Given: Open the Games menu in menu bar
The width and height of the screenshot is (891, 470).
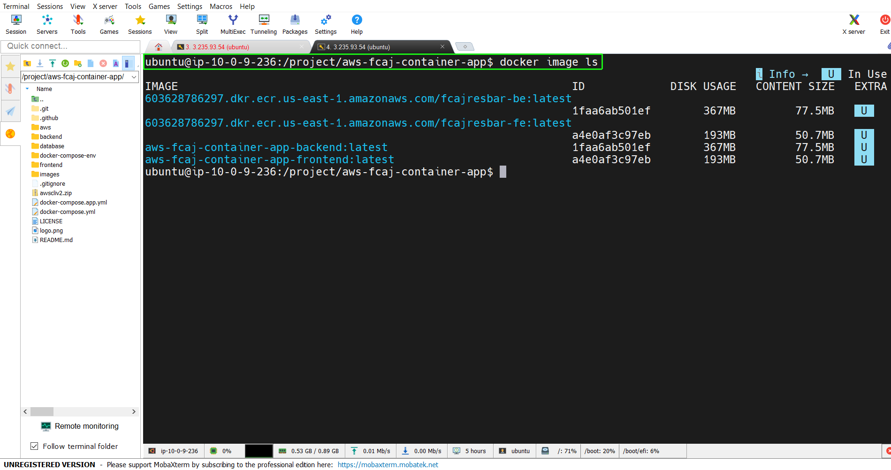Looking at the screenshot, I should pos(159,6).
